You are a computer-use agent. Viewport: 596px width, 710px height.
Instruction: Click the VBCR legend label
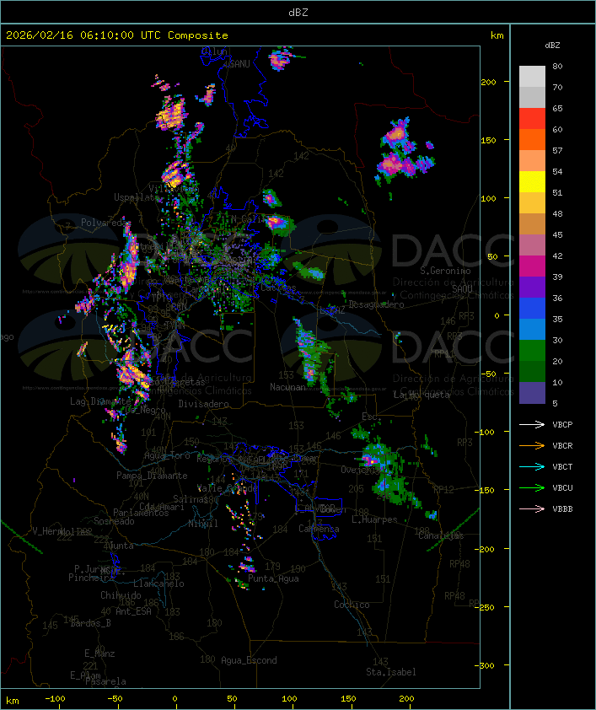click(562, 445)
